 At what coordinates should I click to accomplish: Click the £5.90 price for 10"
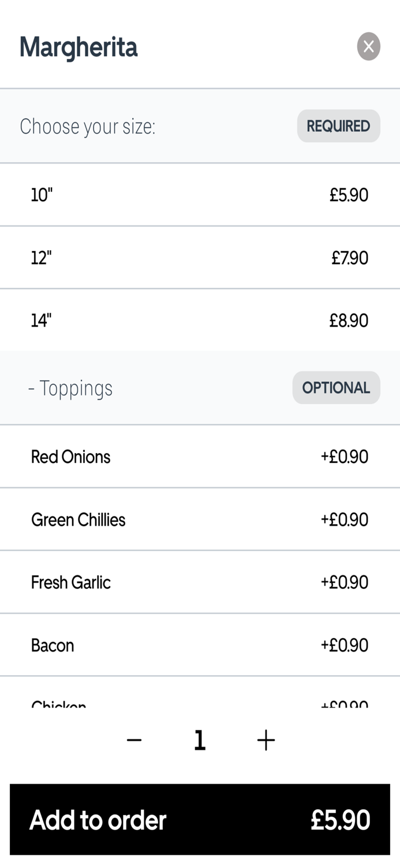pos(349,195)
